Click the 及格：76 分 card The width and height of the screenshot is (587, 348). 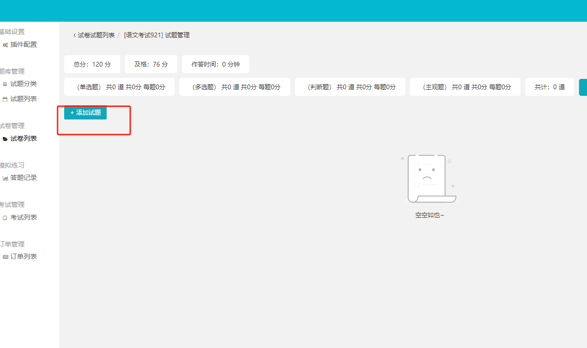coord(151,64)
